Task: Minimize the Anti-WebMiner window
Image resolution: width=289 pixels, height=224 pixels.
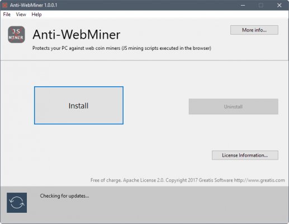Action: pos(243,5)
